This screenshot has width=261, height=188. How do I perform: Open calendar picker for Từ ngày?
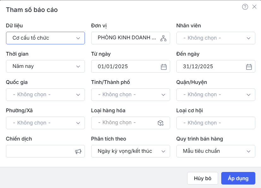pyautogui.click(x=163, y=67)
